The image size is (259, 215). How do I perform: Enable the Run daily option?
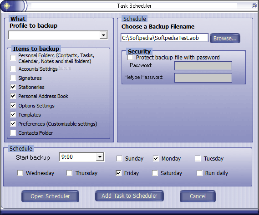click(x=199, y=173)
